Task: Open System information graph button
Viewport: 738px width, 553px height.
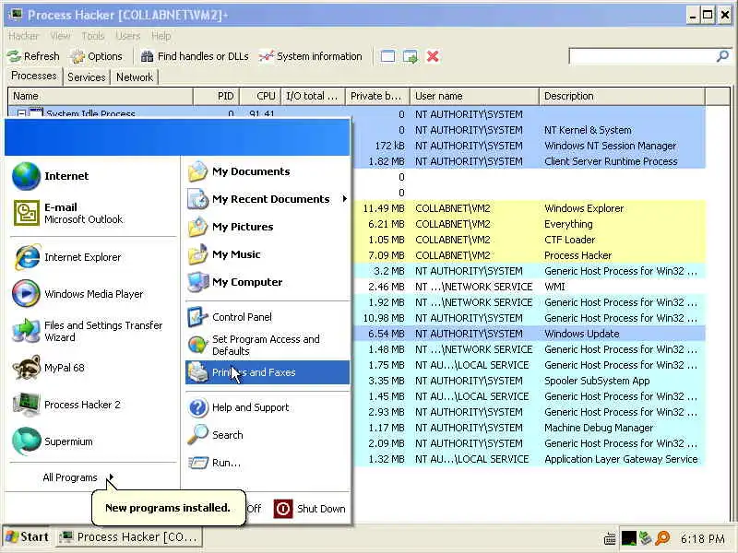Action: coord(311,56)
